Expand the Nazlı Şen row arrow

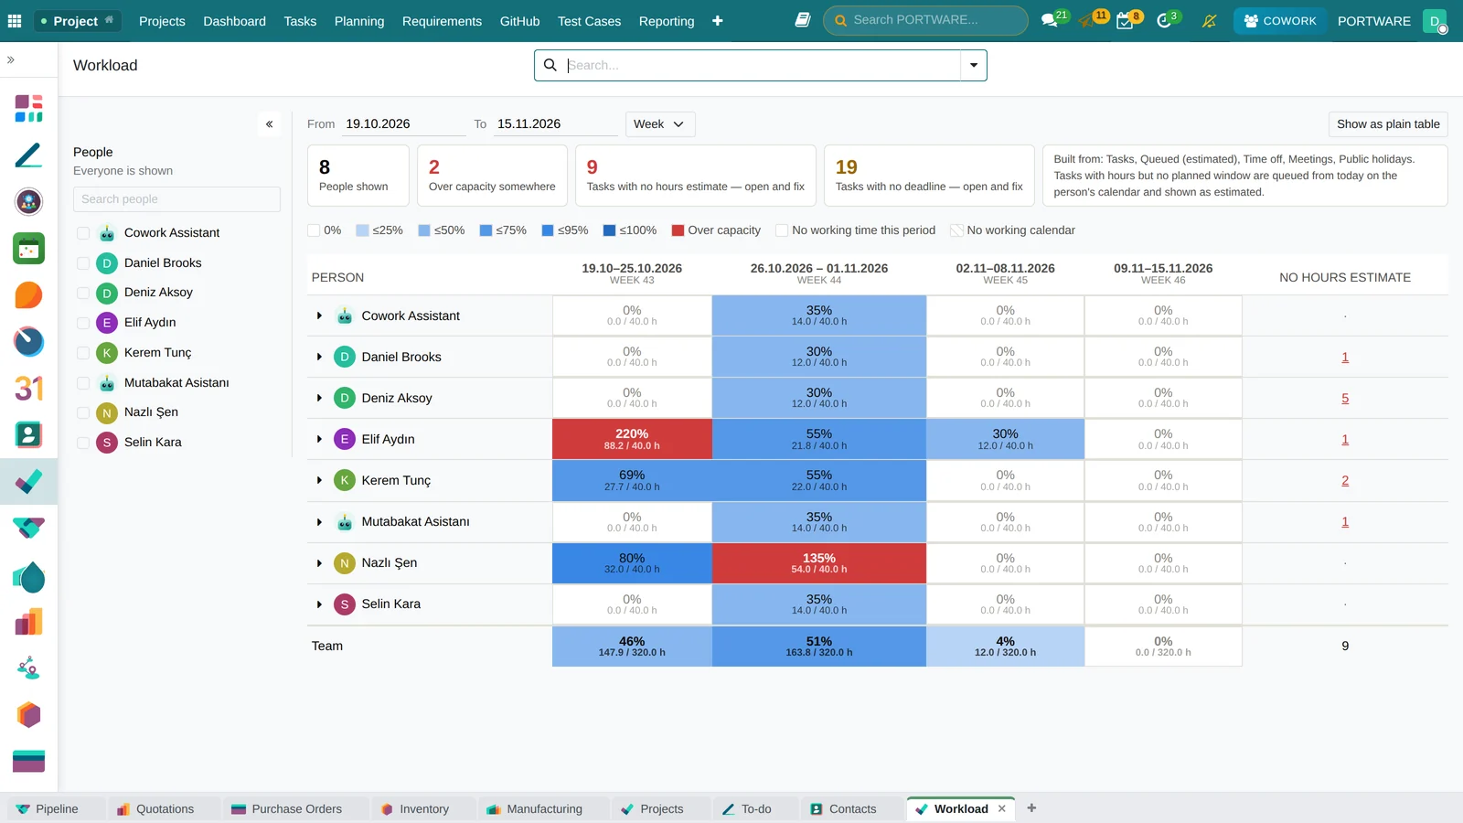[x=319, y=563]
